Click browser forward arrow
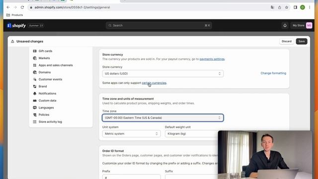 click(15, 7)
